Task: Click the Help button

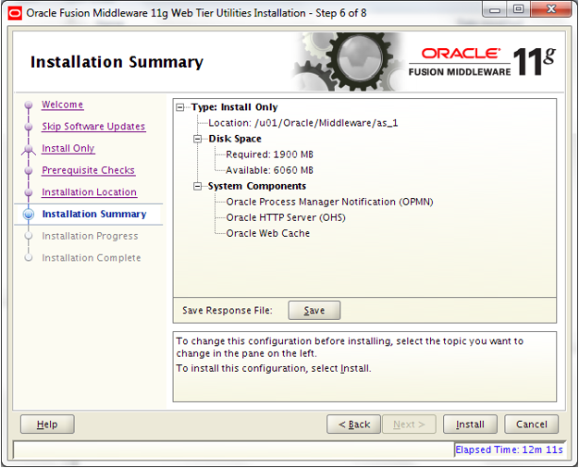Action: 47,425
